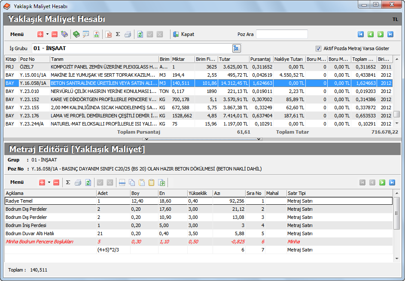Go to last record in upper toolbar
This screenshot has height=281, width=405.
click(390, 34)
